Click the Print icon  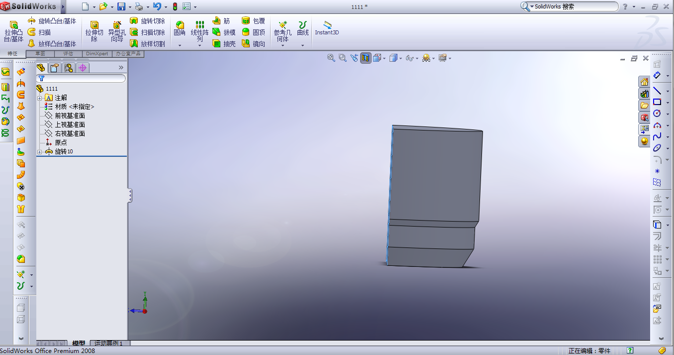coord(139,6)
